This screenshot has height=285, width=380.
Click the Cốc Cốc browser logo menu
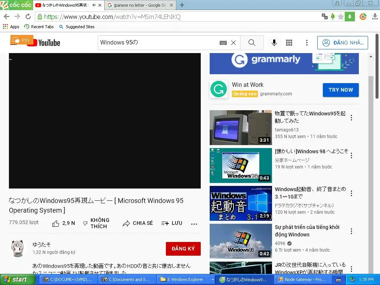click(x=16, y=5)
